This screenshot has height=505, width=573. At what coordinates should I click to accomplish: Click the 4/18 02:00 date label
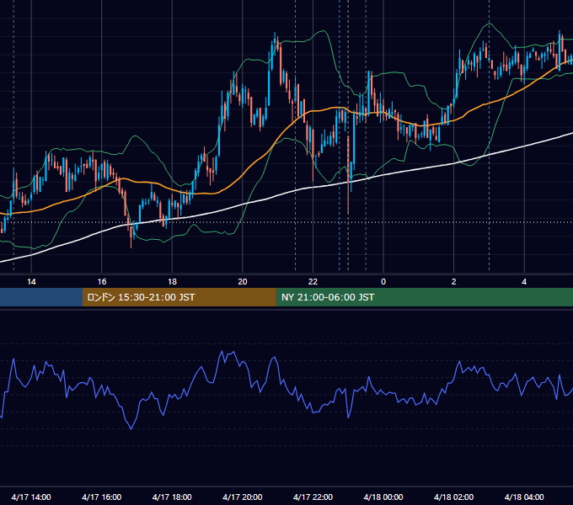pos(453,497)
